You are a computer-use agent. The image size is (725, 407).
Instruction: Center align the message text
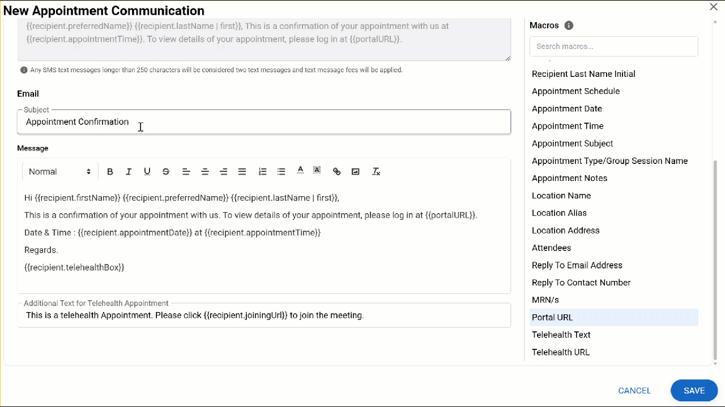tap(205, 172)
